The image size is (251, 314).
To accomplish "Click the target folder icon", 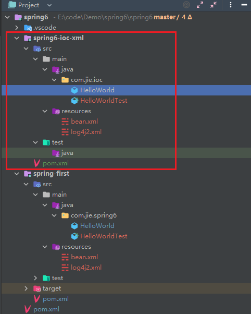I will pyautogui.click(x=37, y=288).
